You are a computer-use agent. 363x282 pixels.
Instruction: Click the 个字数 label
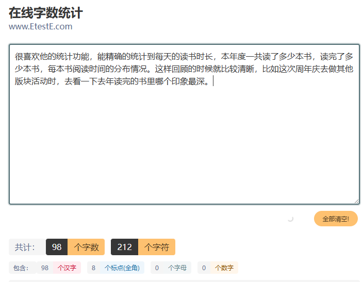pyautogui.click(x=86, y=247)
